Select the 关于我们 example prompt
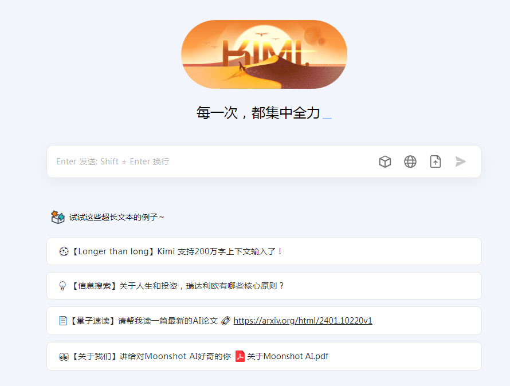The height and width of the screenshot is (386, 510). (264, 356)
